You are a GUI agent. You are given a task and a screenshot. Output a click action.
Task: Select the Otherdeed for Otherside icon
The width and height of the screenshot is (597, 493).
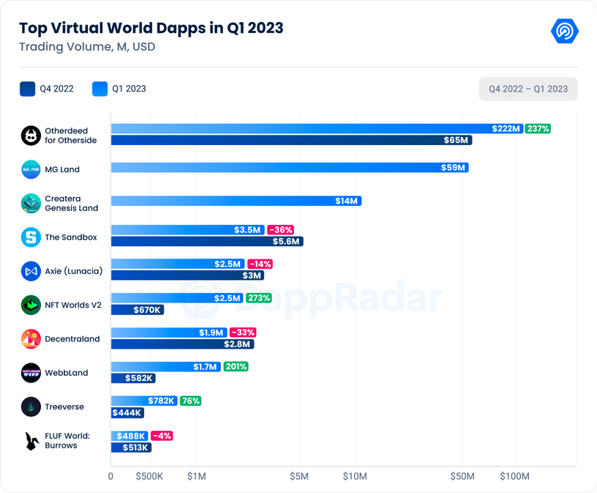click(x=30, y=136)
